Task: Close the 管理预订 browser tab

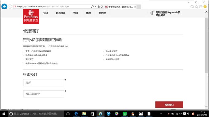Action: (135, 7)
